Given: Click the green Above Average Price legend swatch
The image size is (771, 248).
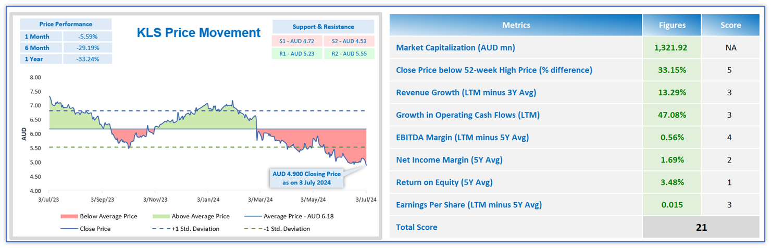Looking at the screenshot, I should (x=166, y=216).
